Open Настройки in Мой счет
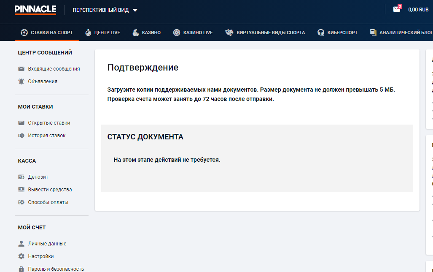Screen dimensions: 433x272 [x=40, y=256]
